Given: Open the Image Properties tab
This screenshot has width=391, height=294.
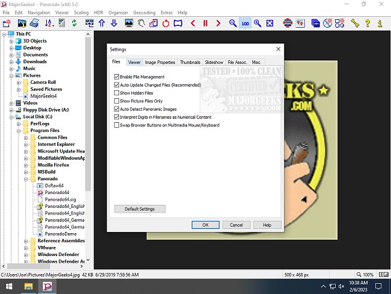Looking at the screenshot, I should pos(160,62).
